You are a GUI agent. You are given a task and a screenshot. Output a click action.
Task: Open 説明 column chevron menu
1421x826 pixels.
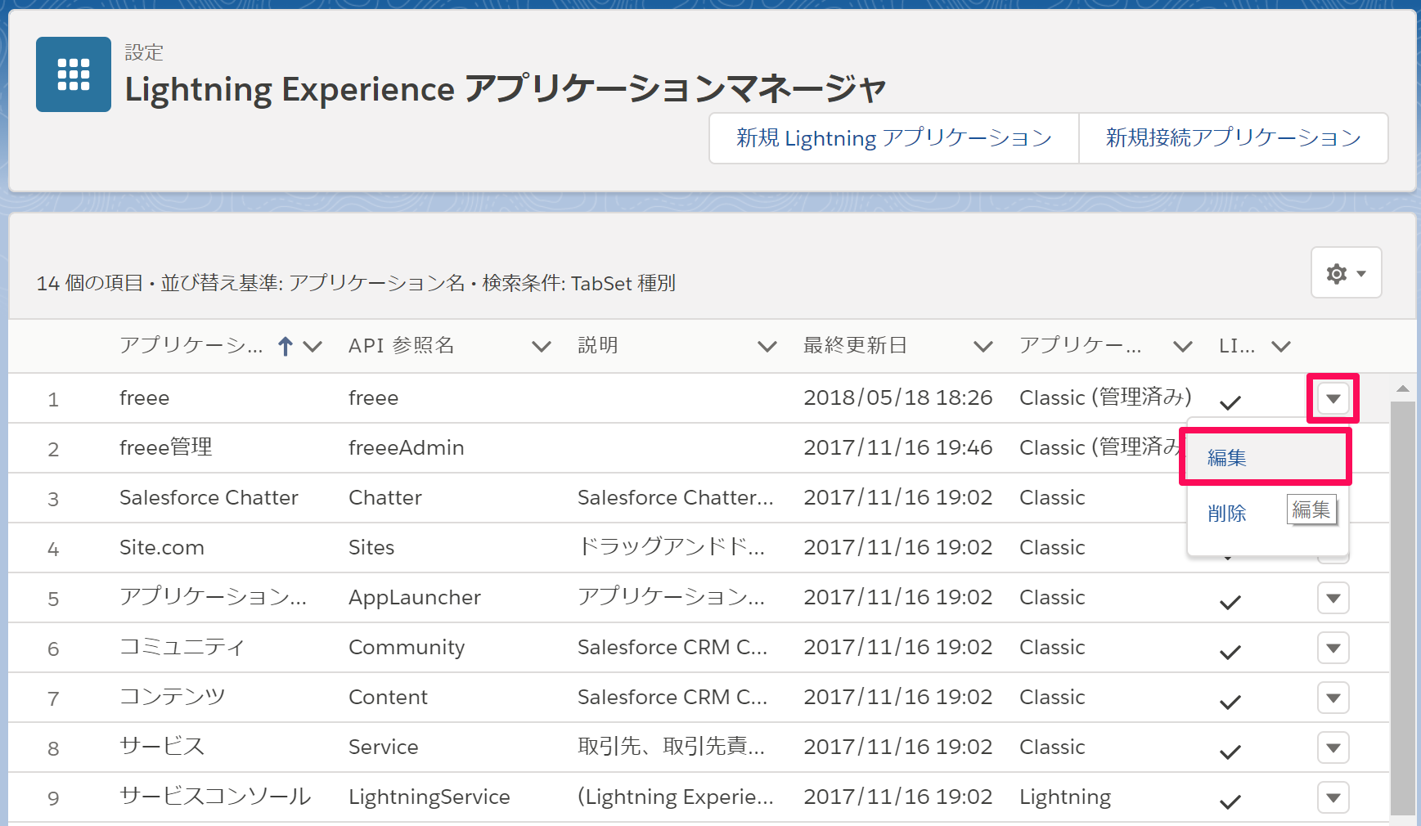(767, 347)
